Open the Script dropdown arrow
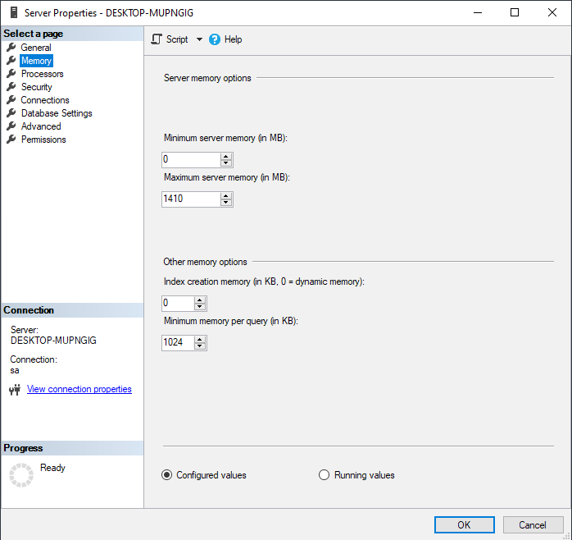This screenshot has width=572, height=540. (199, 39)
